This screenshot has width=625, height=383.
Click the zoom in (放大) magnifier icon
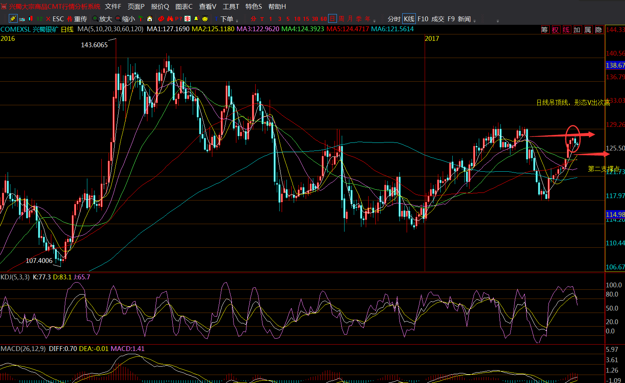pyautogui.click(x=95, y=19)
